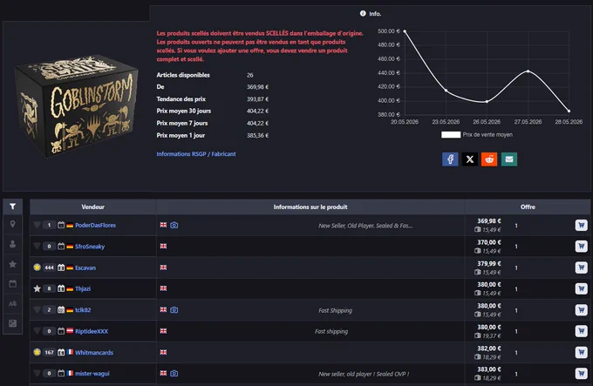Screen dimensions: 593x386
Task: Click PoderDasFlores sales count badge 1
Action: 49,225
